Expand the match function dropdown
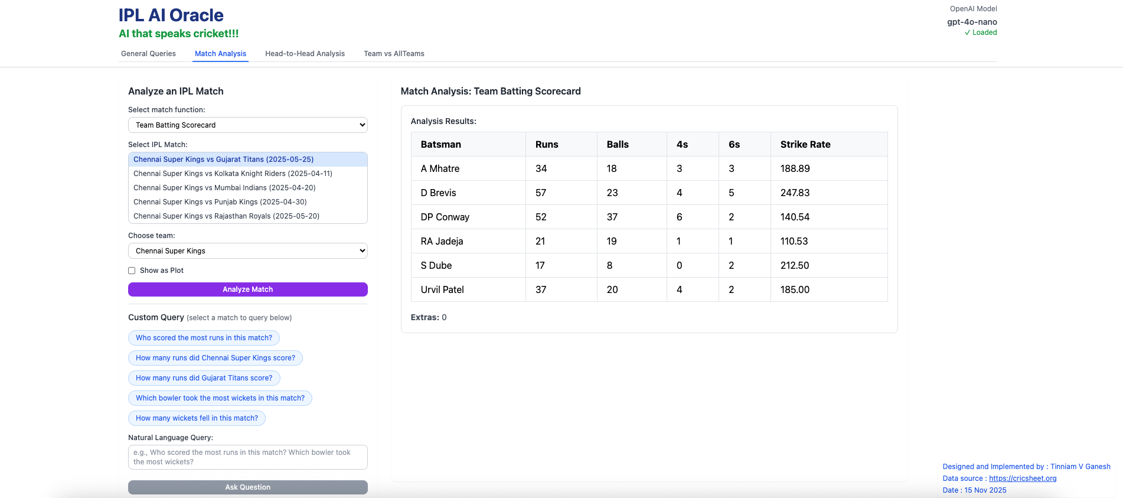 247,125
